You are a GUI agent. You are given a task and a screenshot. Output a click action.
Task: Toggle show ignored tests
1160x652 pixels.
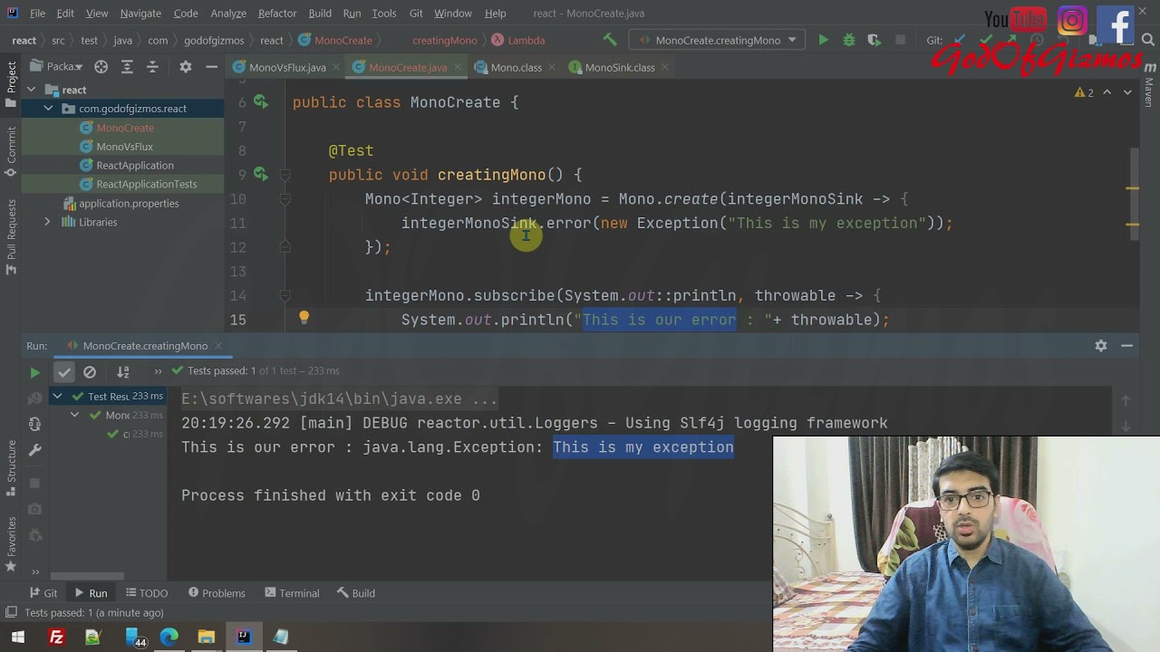coord(90,371)
